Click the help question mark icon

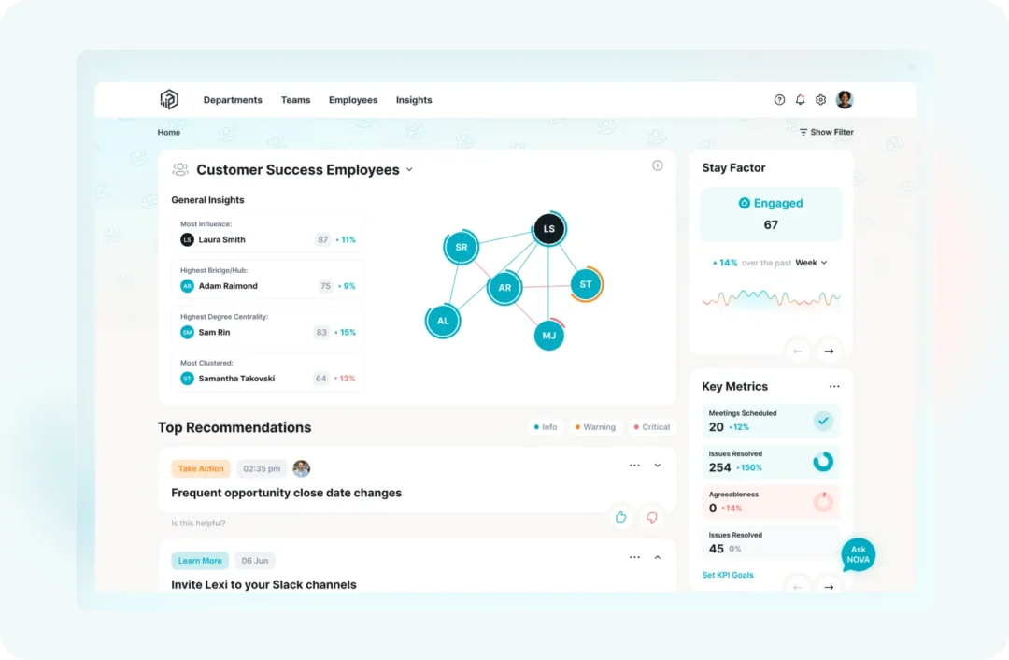780,100
